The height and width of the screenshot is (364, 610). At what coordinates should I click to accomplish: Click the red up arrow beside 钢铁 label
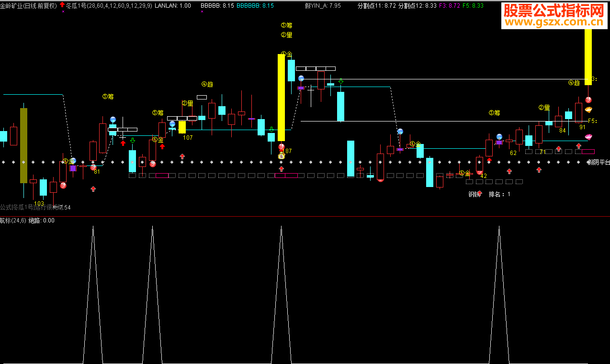[x=479, y=193]
